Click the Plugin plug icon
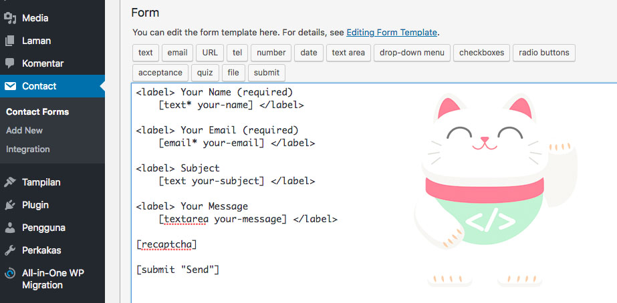Screen dimensions: 617x303 pyautogui.click(x=10, y=205)
